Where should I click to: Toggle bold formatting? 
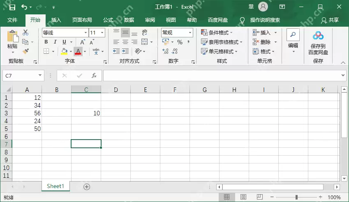click(46, 42)
